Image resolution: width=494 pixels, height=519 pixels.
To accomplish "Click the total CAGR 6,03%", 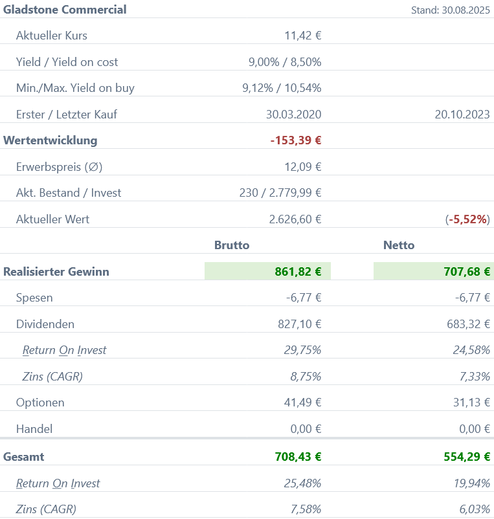I will click(x=475, y=509).
